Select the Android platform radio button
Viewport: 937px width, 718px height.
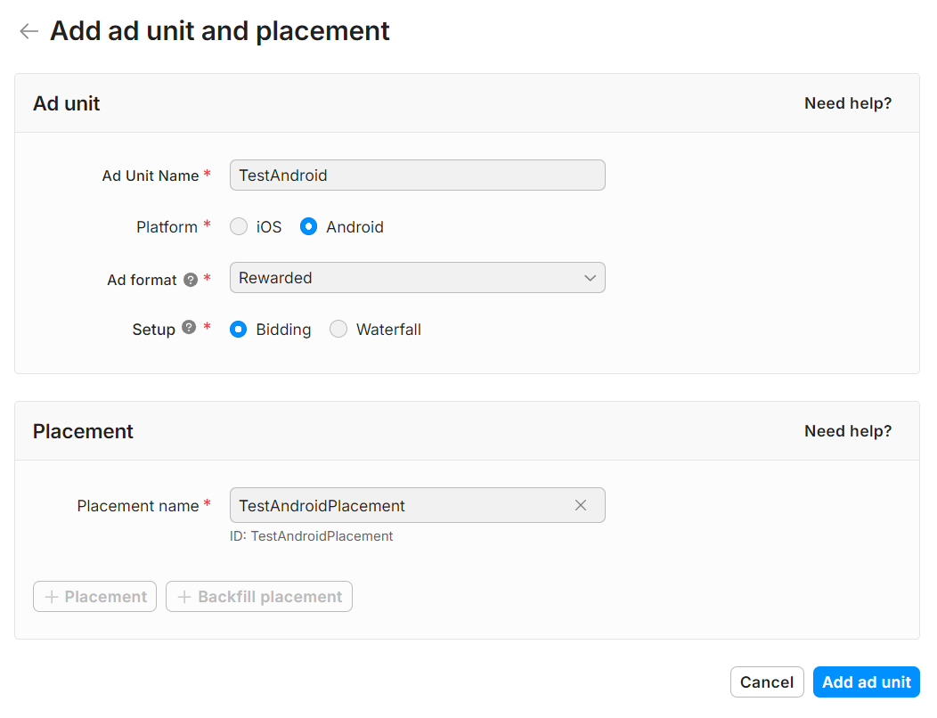point(308,226)
